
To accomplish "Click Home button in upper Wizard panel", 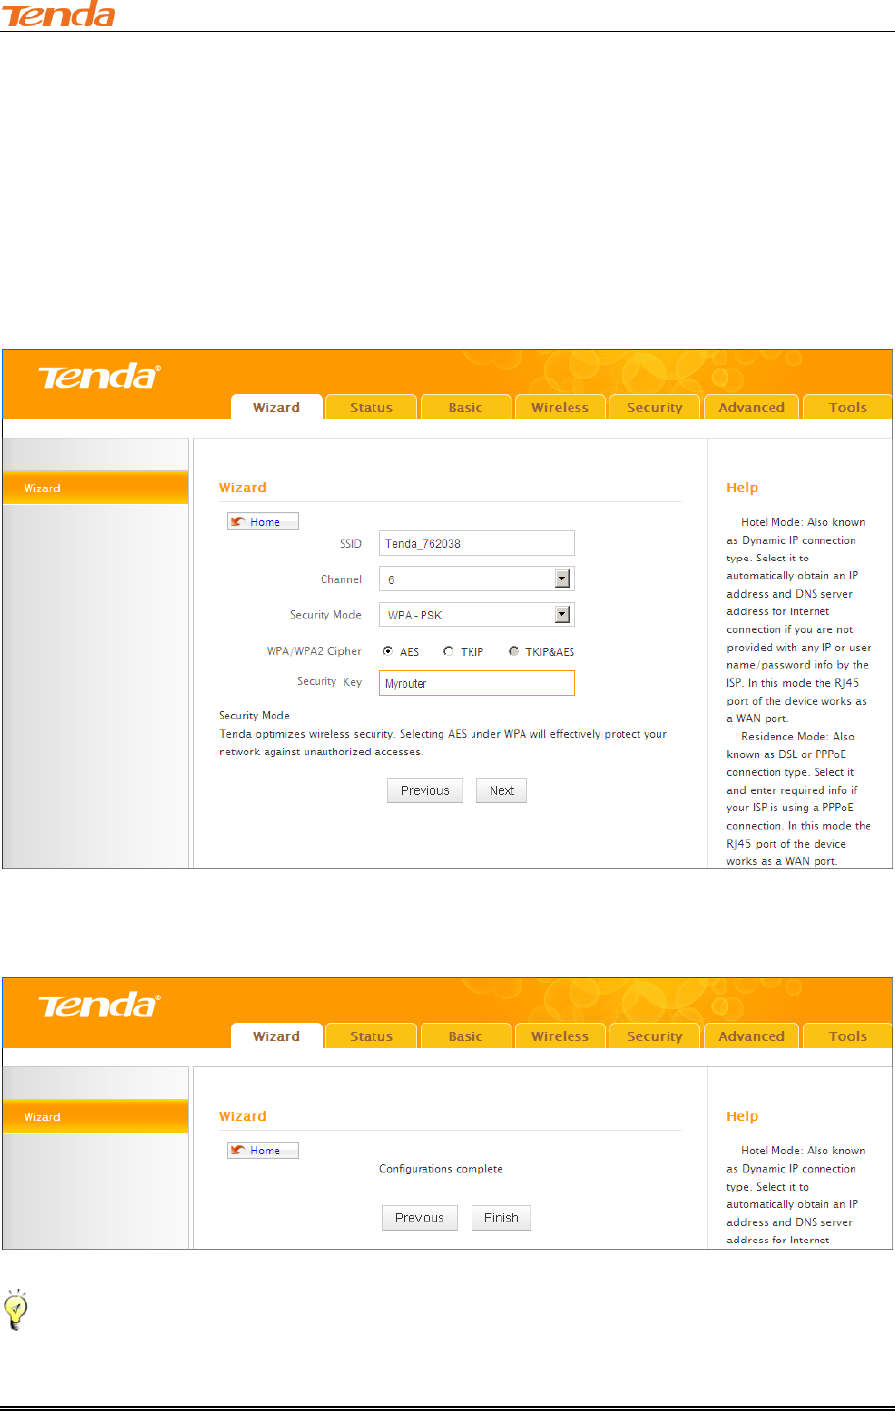I will [x=263, y=522].
